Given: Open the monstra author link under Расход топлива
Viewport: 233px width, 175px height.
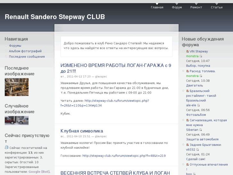Looking at the screenshot, I should point(192,76).
